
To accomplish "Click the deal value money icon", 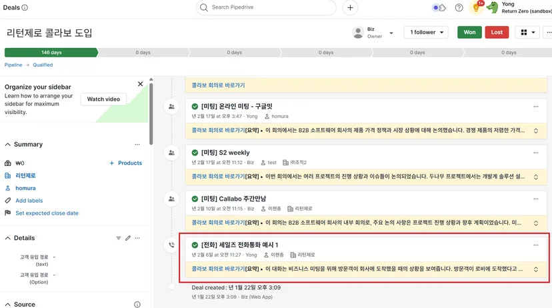I will (8, 163).
